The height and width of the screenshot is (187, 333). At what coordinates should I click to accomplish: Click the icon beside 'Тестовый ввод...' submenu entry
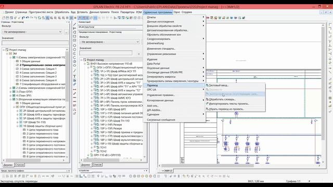[207, 85]
